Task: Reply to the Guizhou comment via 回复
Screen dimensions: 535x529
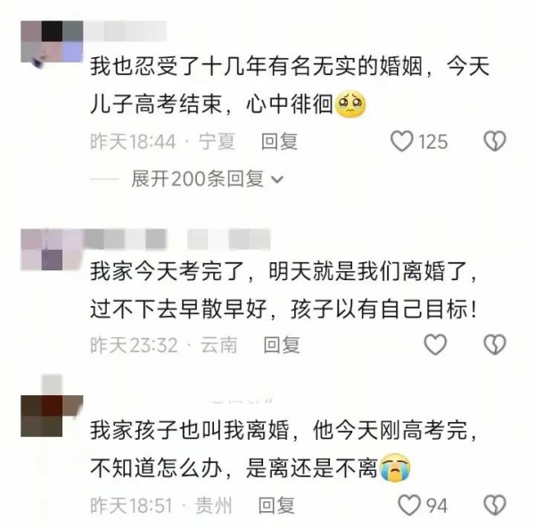Action: pyautogui.click(x=276, y=506)
